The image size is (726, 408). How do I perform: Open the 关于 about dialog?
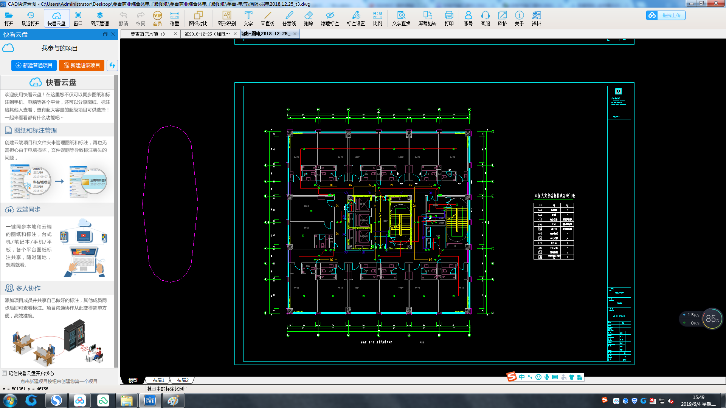click(519, 18)
